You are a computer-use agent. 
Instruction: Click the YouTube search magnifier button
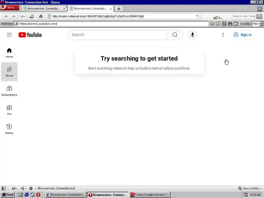pos(175,35)
